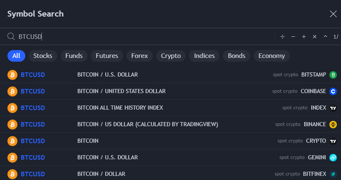341x180 pixels.
Task: Click the Gemini exchange logo icon
Action: pos(333,157)
